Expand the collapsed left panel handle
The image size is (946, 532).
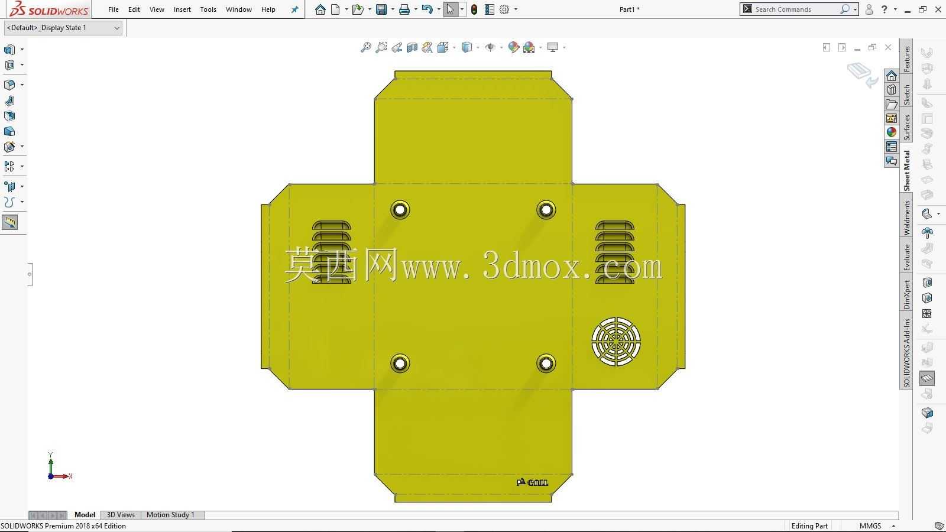point(30,274)
